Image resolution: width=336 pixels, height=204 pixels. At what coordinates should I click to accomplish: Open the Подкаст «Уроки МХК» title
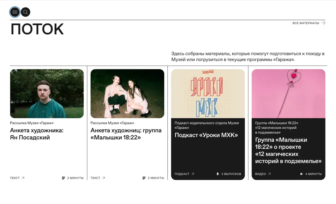tap(206, 135)
